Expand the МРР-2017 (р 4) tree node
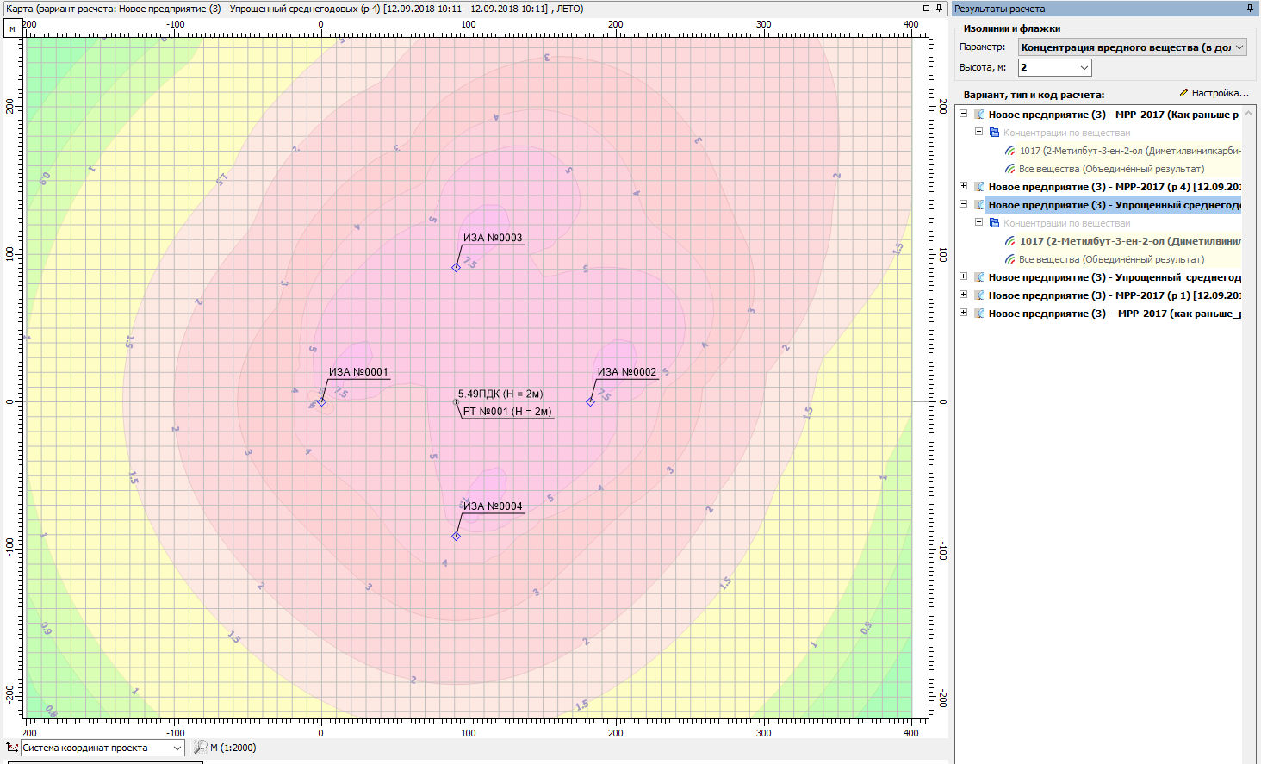The image size is (1261, 764). point(964,186)
